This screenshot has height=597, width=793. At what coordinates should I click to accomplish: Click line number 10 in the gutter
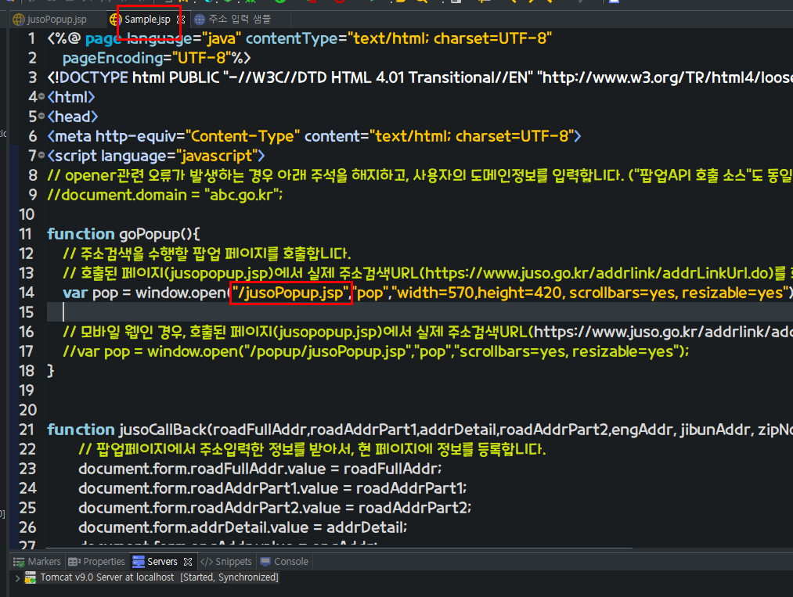click(x=27, y=214)
